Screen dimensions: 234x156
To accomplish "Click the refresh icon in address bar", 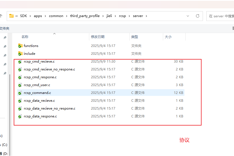I will click(198, 16).
